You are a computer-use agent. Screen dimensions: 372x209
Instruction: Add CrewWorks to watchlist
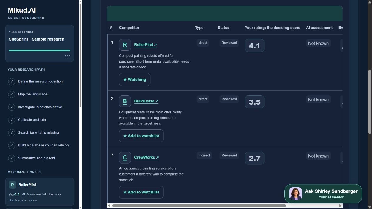141,192
